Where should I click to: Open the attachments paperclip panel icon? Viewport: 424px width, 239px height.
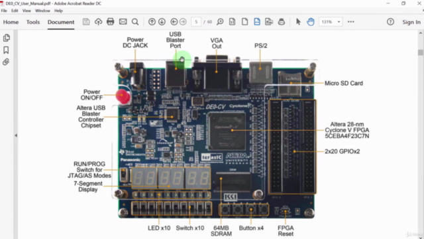point(6,62)
